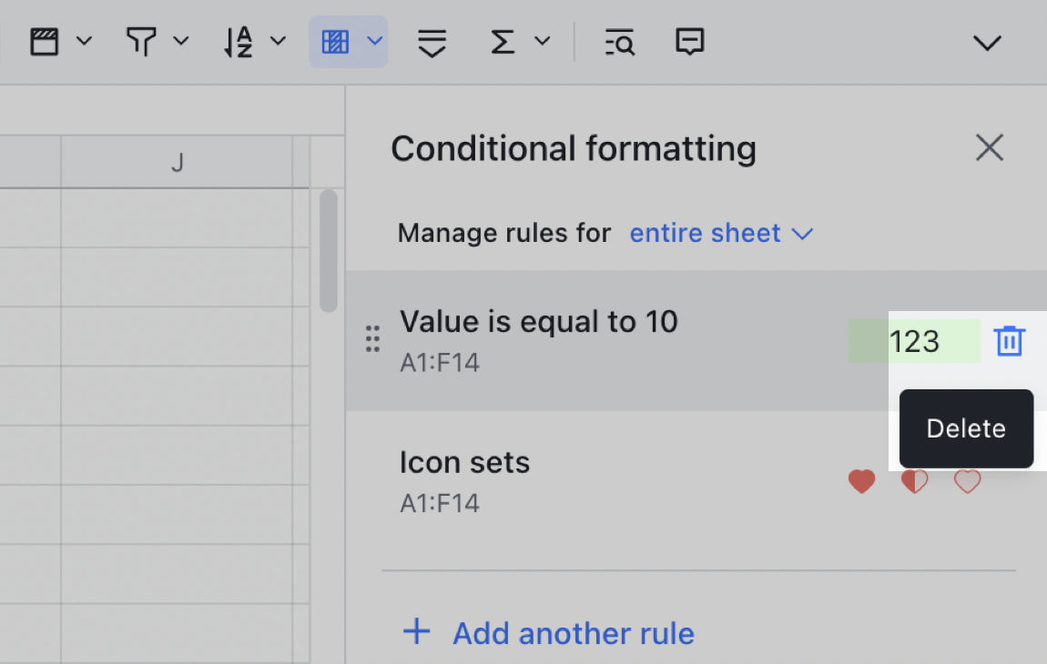
Task: Select the filled red heart icon
Action: point(861,482)
